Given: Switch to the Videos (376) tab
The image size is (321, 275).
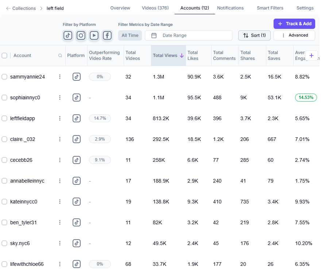Looking at the screenshot, I should click(155, 8).
